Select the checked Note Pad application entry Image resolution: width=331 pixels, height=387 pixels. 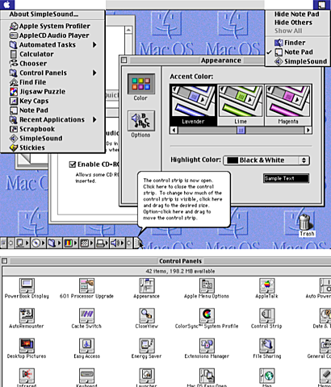[297, 52]
